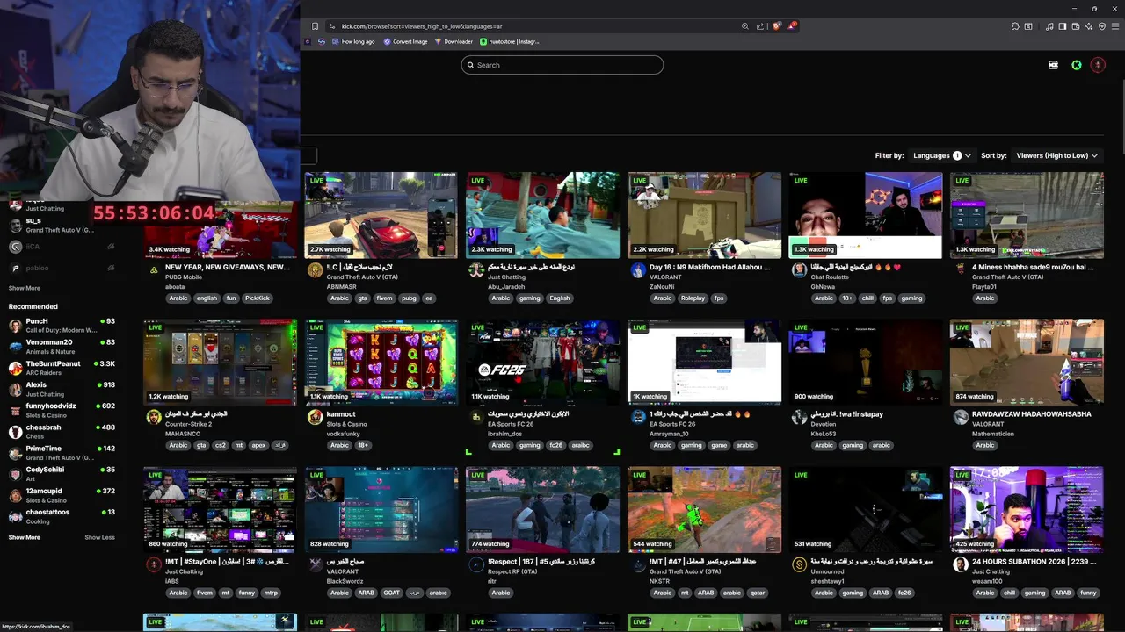Click PuncH avatar in Recommended list
The width and height of the screenshot is (1125, 632).
point(15,326)
